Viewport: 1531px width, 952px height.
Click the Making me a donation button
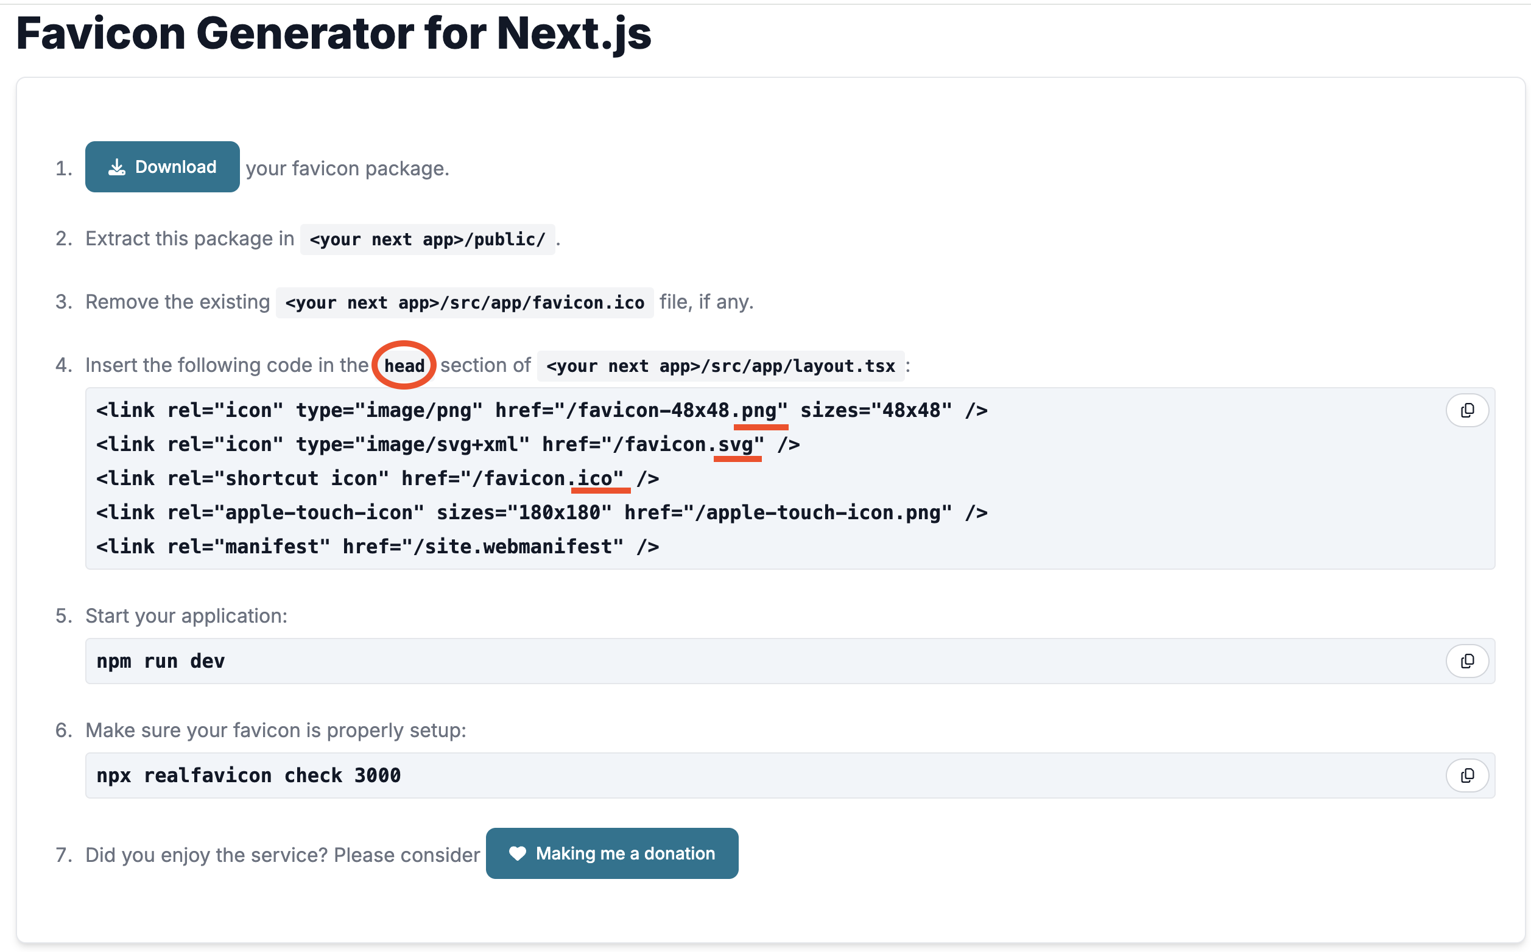point(611,853)
